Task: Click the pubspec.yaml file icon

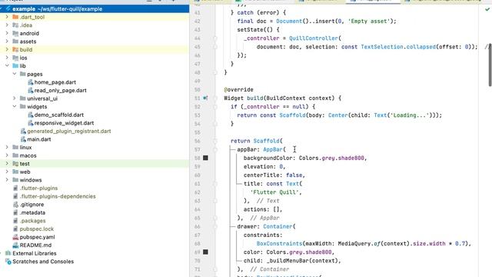Action: 15,237
